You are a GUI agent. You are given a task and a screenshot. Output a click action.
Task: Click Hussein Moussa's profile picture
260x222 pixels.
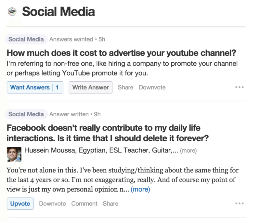click(x=14, y=154)
